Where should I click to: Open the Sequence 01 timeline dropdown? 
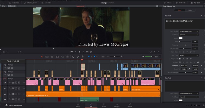(81, 6)
